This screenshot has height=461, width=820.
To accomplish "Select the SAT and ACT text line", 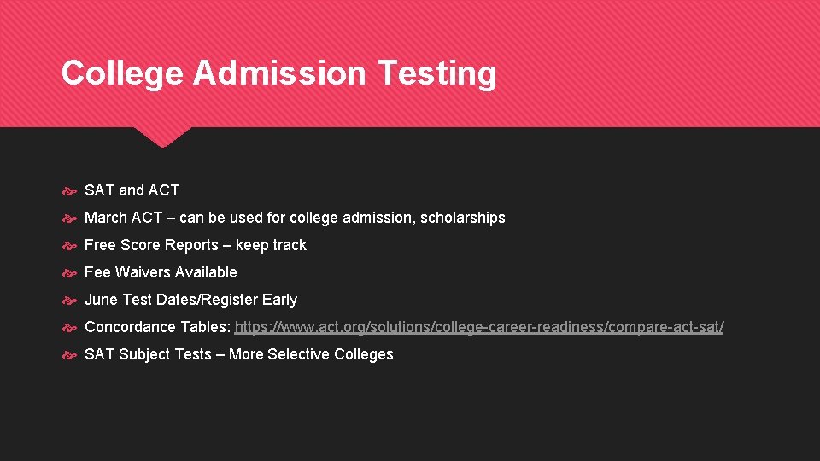I will [x=132, y=190].
